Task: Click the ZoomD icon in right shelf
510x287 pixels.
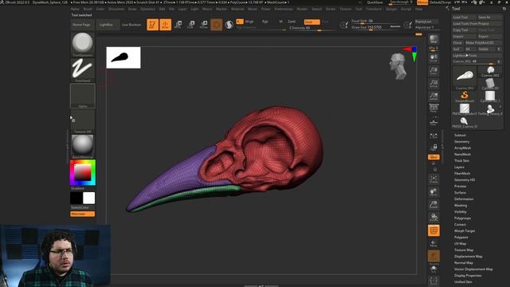Action: click(x=433, y=205)
